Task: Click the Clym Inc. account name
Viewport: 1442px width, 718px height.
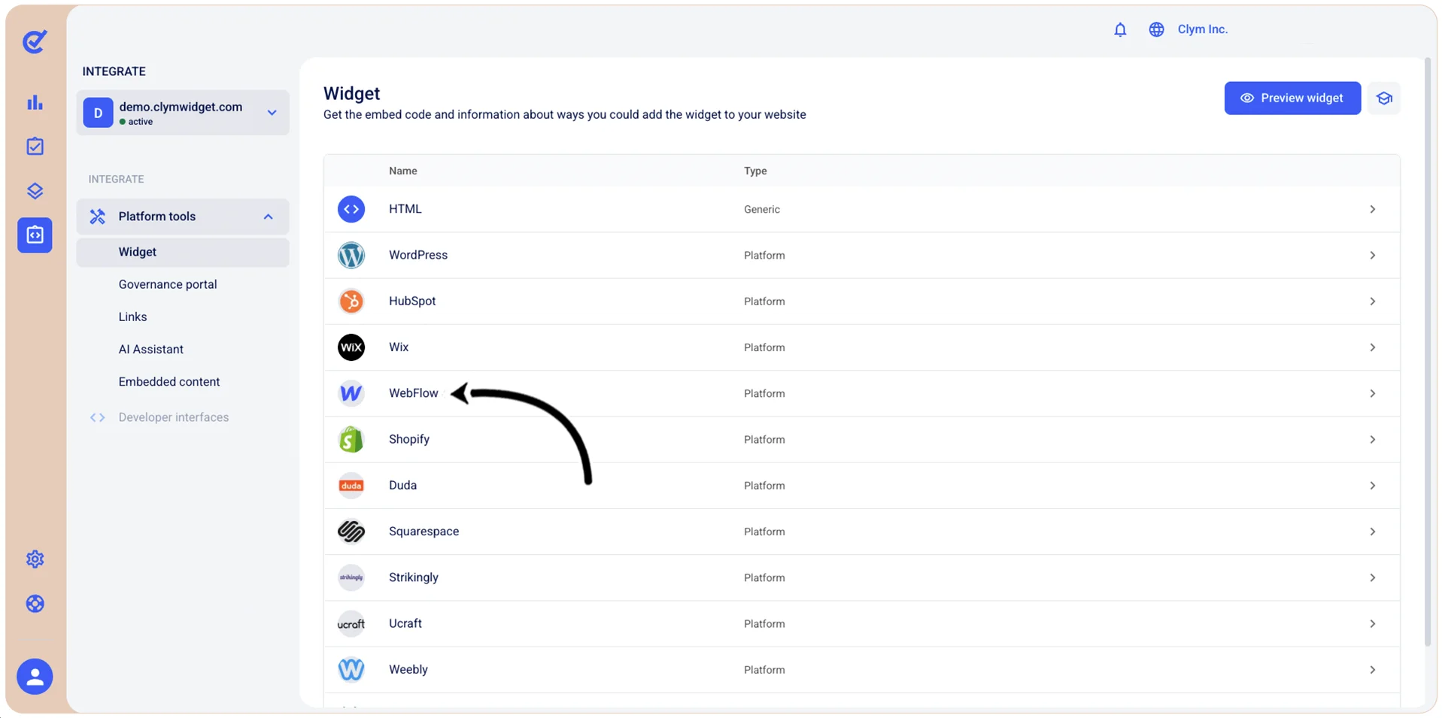Action: coord(1202,29)
